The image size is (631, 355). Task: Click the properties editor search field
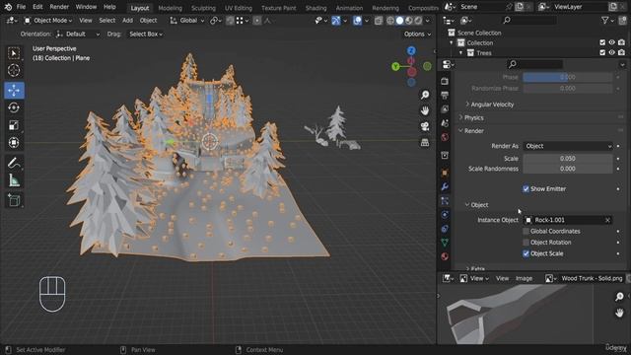(534, 64)
